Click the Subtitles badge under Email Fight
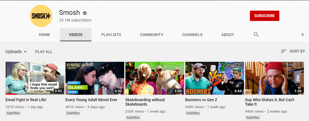309x121 pixels. point(13,113)
